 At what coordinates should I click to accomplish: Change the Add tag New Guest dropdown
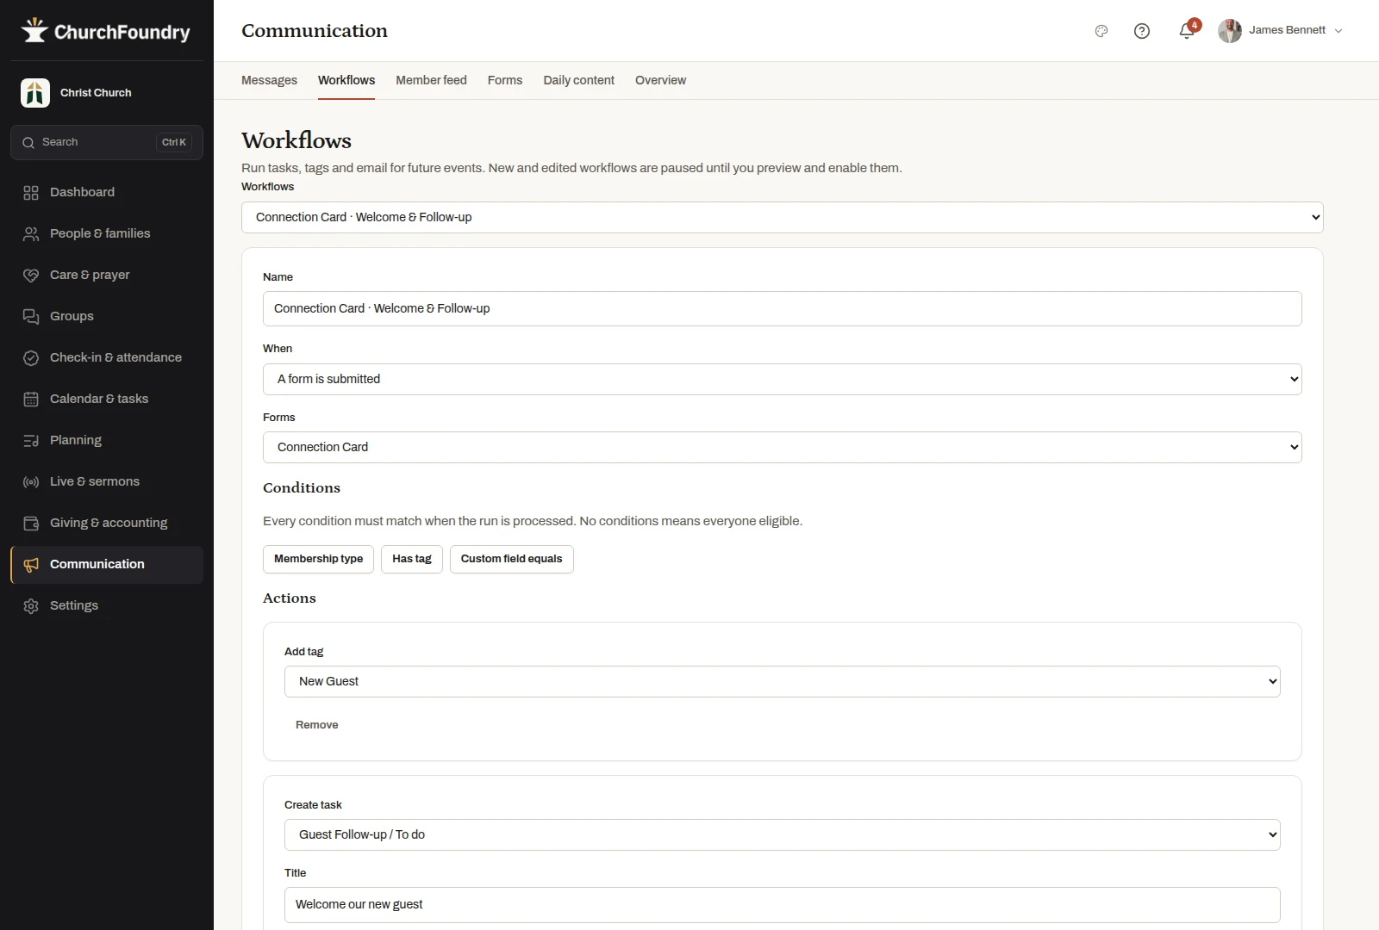(782, 681)
